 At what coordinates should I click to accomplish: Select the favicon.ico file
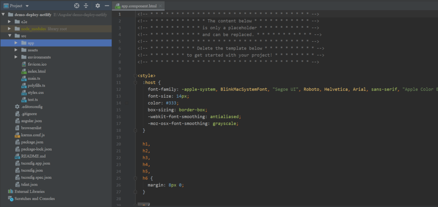pyautogui.click(x=37, y=64)
